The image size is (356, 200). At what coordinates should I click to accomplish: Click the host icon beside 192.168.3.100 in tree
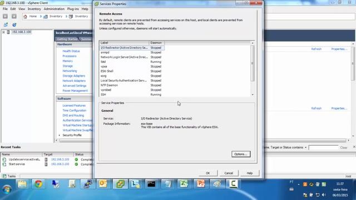(8, 32)
